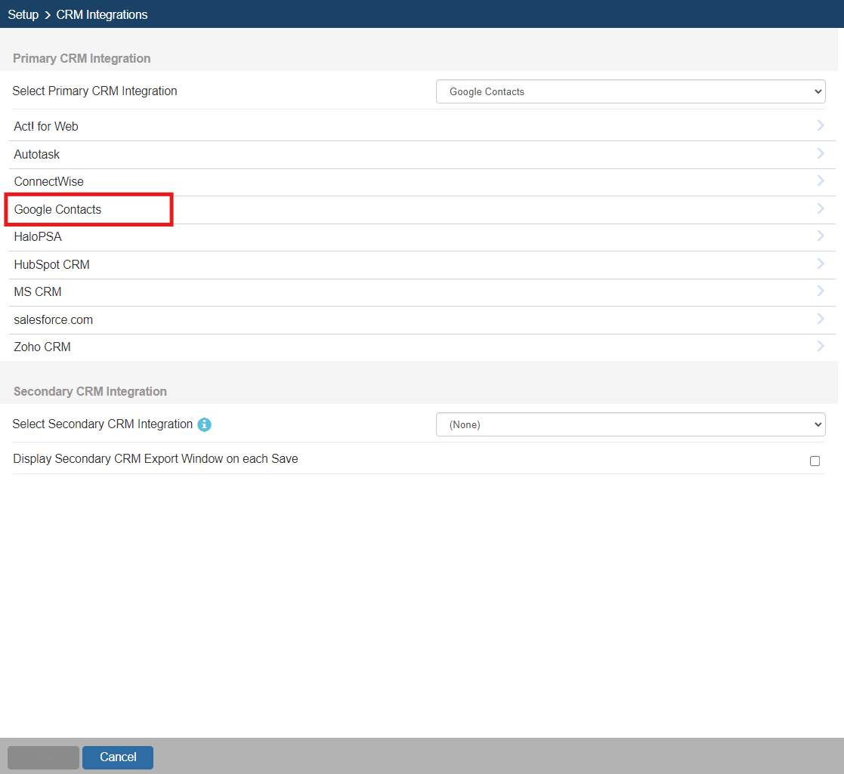Open the ConnectWise integration row
This screenshot has width=844, height=774.
point(422,182)
